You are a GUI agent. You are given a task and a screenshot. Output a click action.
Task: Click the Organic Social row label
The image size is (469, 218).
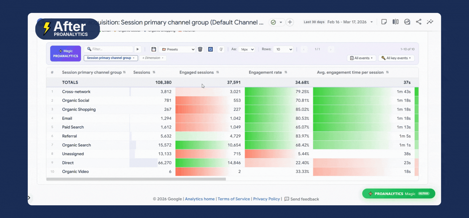[x=76, y=101]
